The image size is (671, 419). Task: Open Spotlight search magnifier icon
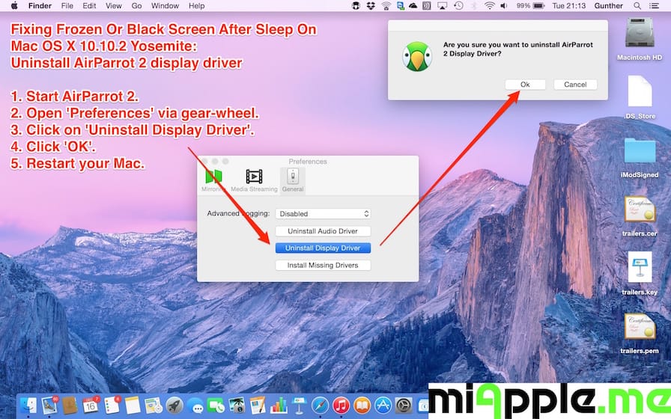(637, 5)
